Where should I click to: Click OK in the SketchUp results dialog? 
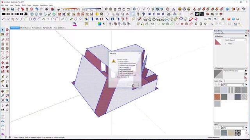(x=133, y=84)
